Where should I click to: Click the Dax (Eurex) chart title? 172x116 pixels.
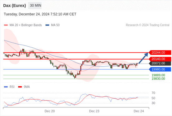pos(15,6)
